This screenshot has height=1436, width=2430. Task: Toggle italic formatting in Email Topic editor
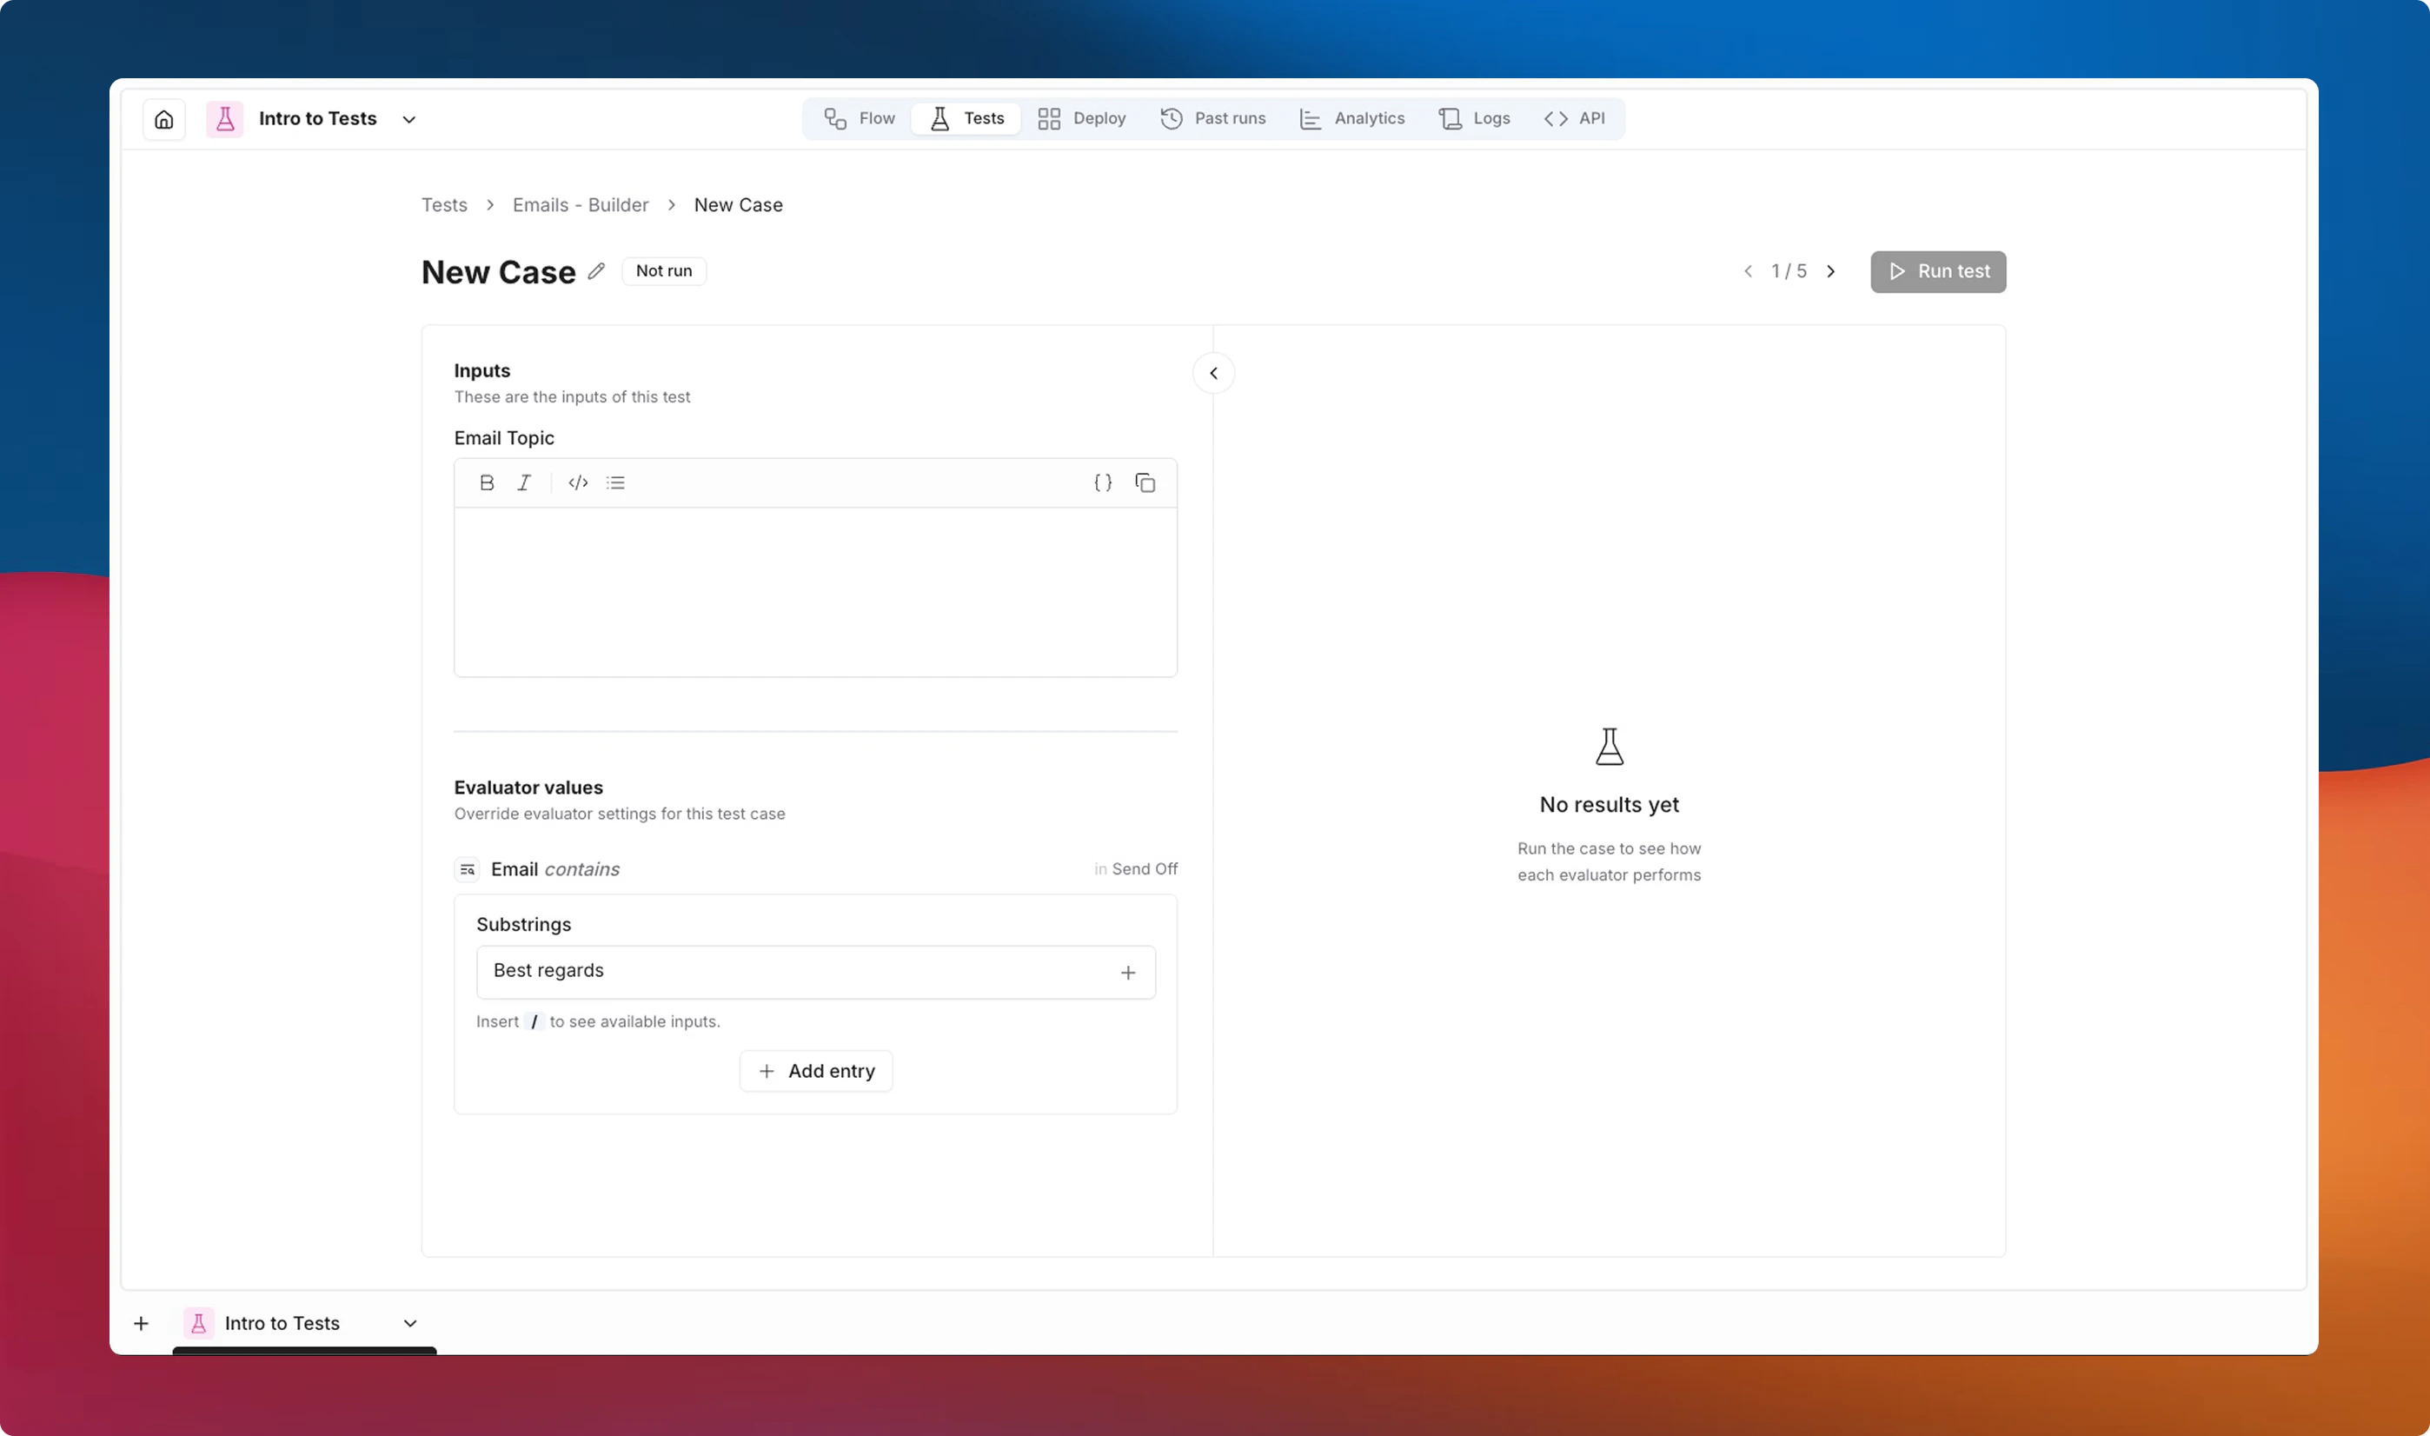coord(523,482)
